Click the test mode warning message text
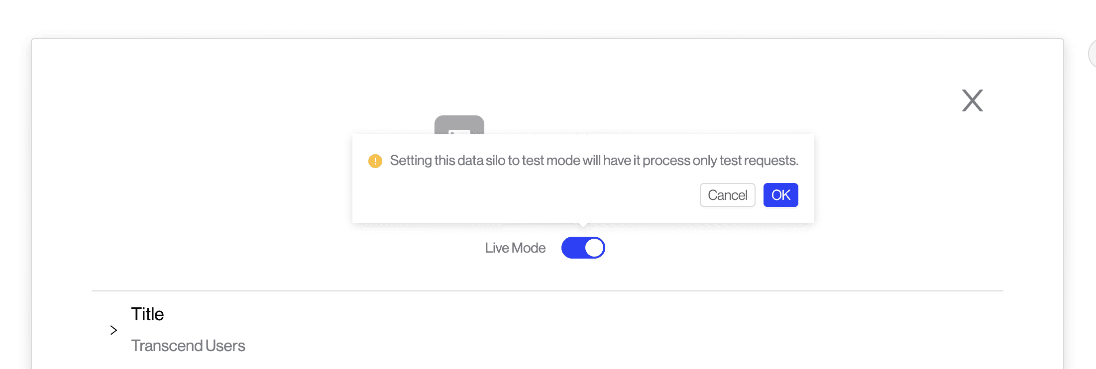 pos(594,161)
